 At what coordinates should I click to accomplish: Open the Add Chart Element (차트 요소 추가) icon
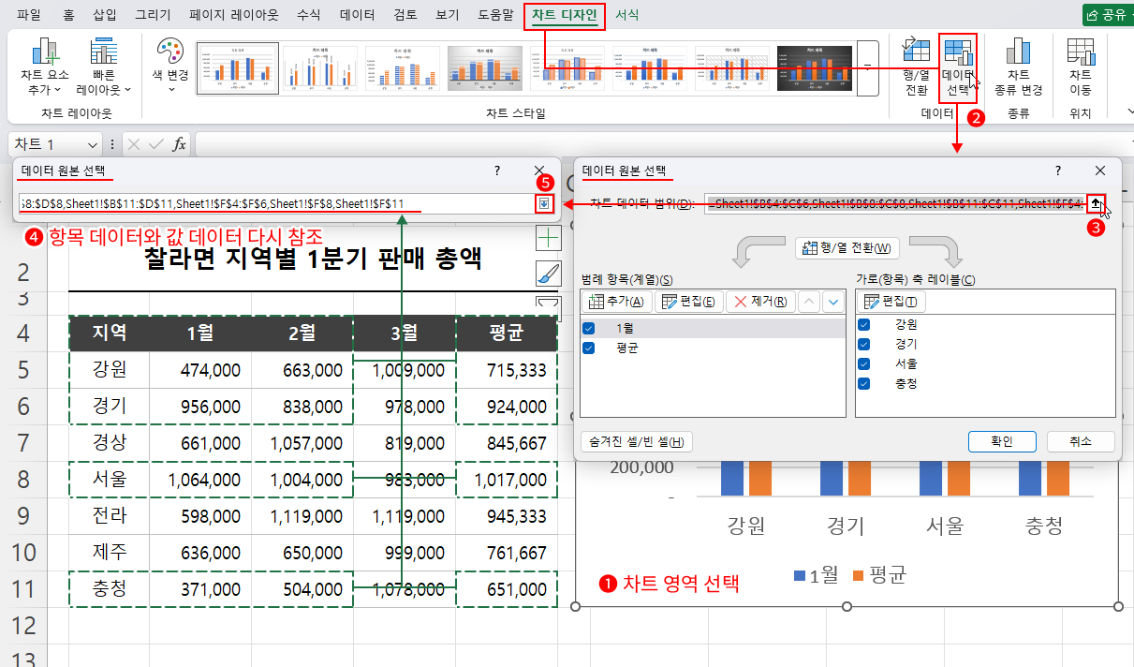click(x=44, y=66)
